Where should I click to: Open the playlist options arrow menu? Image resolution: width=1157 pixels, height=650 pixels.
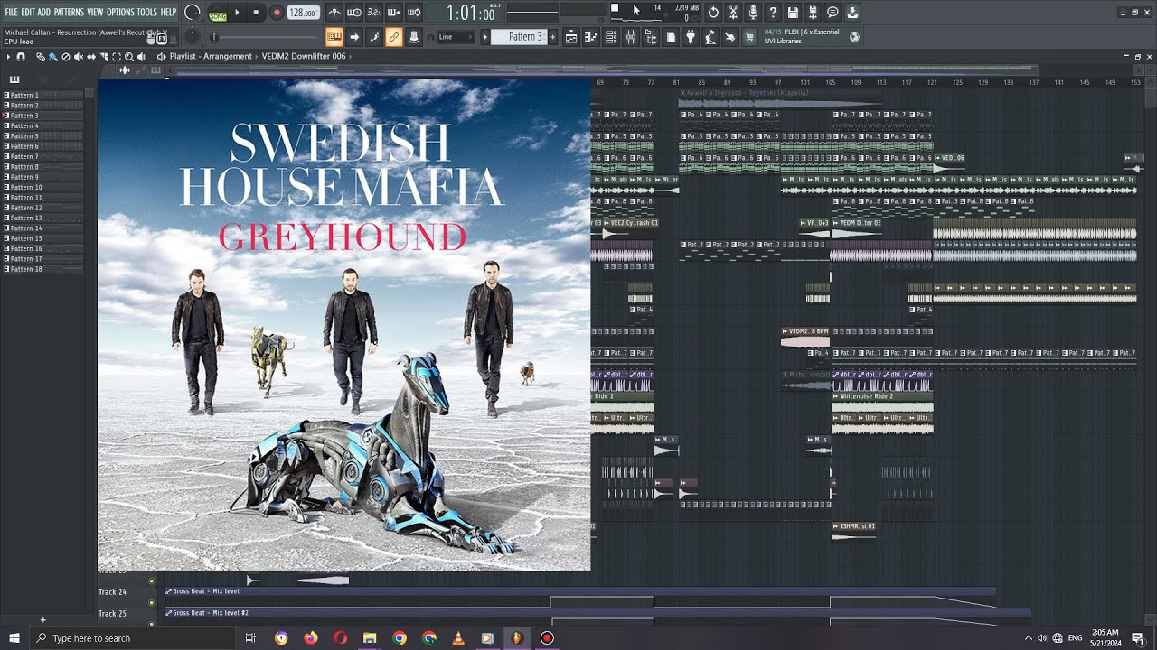(x=8, y=56)
